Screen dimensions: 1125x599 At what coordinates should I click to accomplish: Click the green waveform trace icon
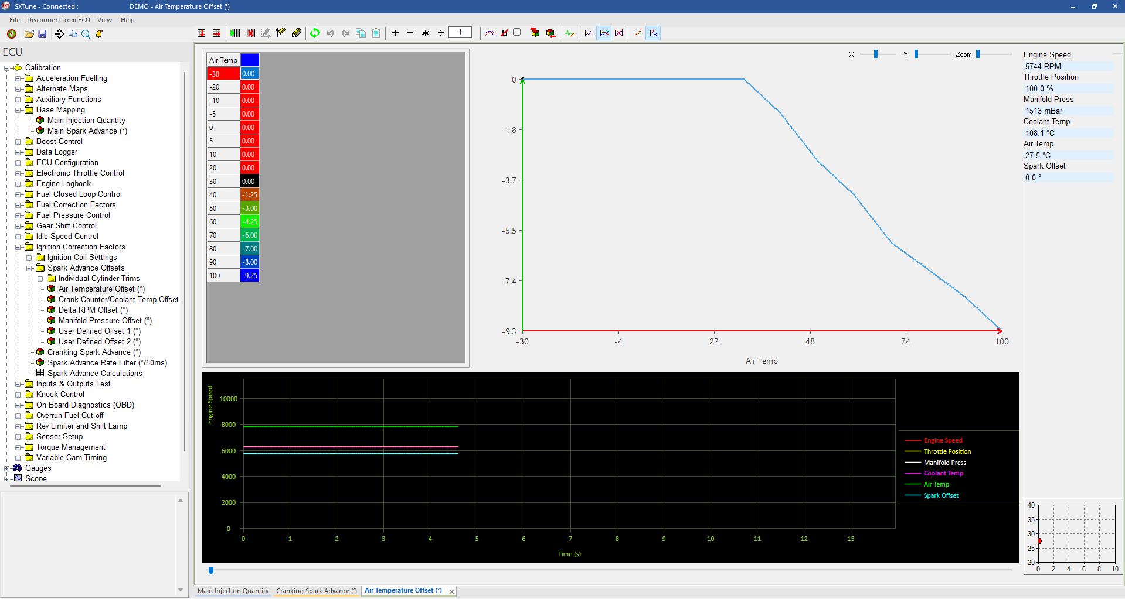click(570, 33)
